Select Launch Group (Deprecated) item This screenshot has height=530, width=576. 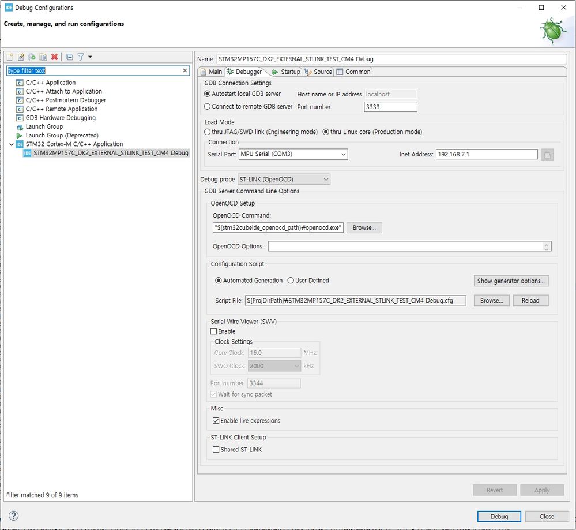[x=62, y=135]
